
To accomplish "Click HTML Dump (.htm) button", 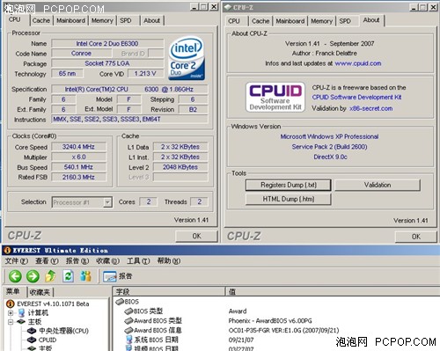I will pyautogui.click(x=289, y=199).
